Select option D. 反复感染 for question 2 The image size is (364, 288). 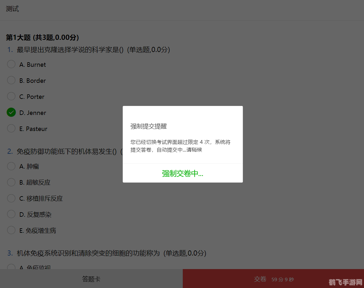pos(11,214)
